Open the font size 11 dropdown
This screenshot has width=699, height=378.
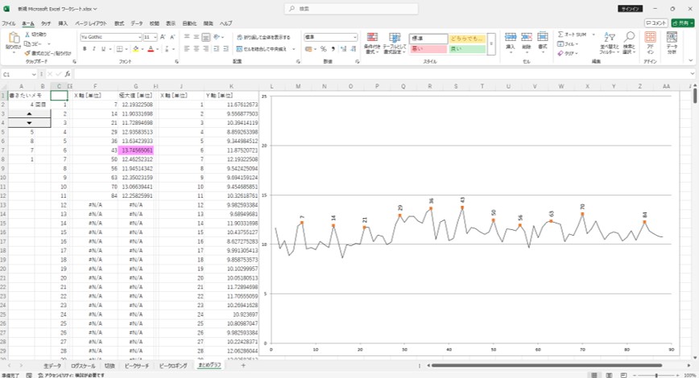(x=155, y=37)
